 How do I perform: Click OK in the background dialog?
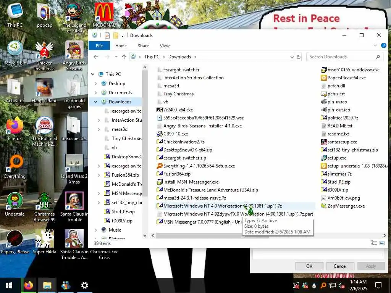309,266
